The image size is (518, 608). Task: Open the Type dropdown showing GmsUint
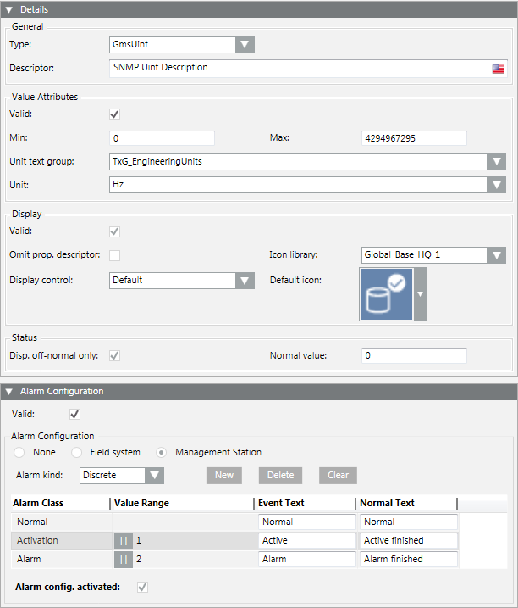coord(245,45)
